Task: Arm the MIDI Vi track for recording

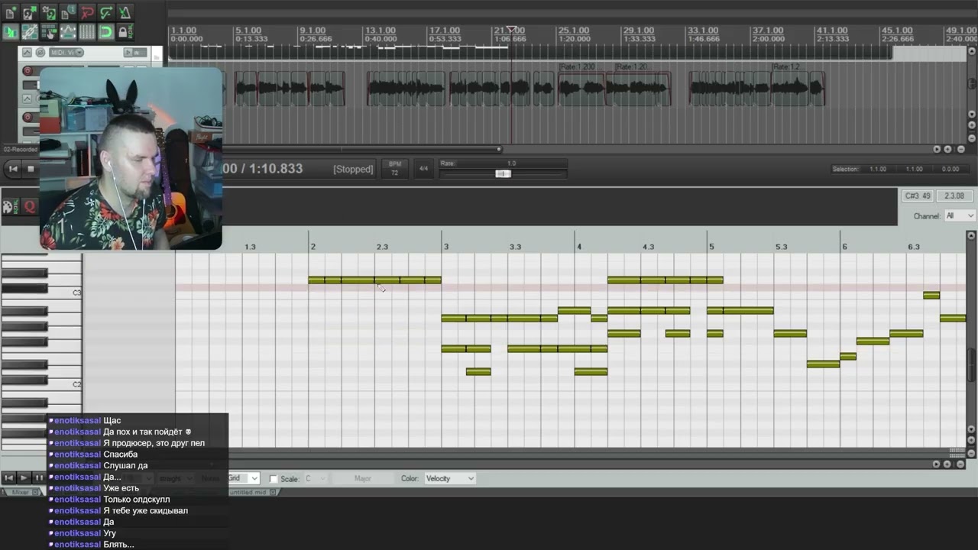Action: (28, 71)
